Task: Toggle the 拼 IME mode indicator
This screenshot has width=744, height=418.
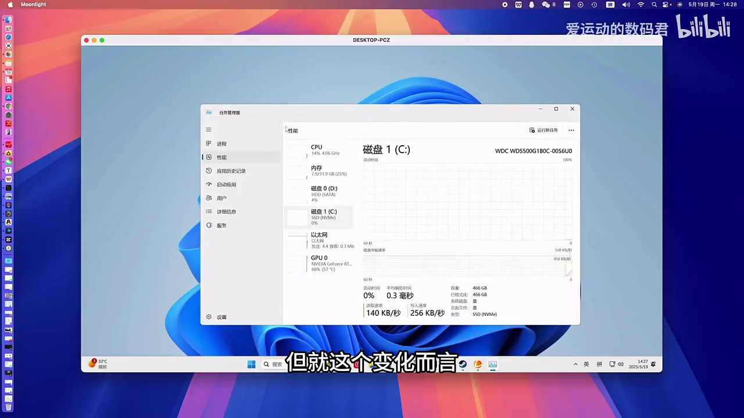Action: [x=599, y=365]
